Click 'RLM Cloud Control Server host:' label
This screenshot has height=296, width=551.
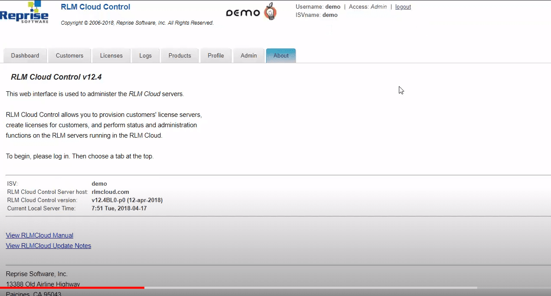[48, 192]
